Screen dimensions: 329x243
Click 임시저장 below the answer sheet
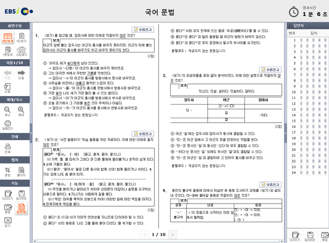coord(310,237)
